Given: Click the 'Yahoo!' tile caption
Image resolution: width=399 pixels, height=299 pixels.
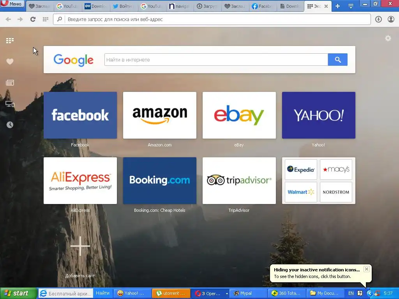Looking at the screenshot, I should [x=318, y=145].
